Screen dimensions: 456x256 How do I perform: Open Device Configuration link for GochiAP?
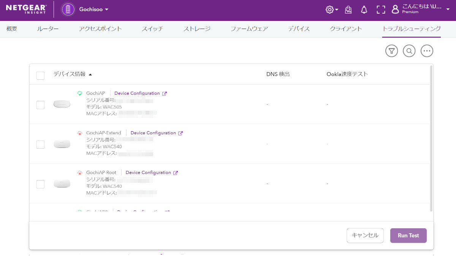(x=137, y=93)
